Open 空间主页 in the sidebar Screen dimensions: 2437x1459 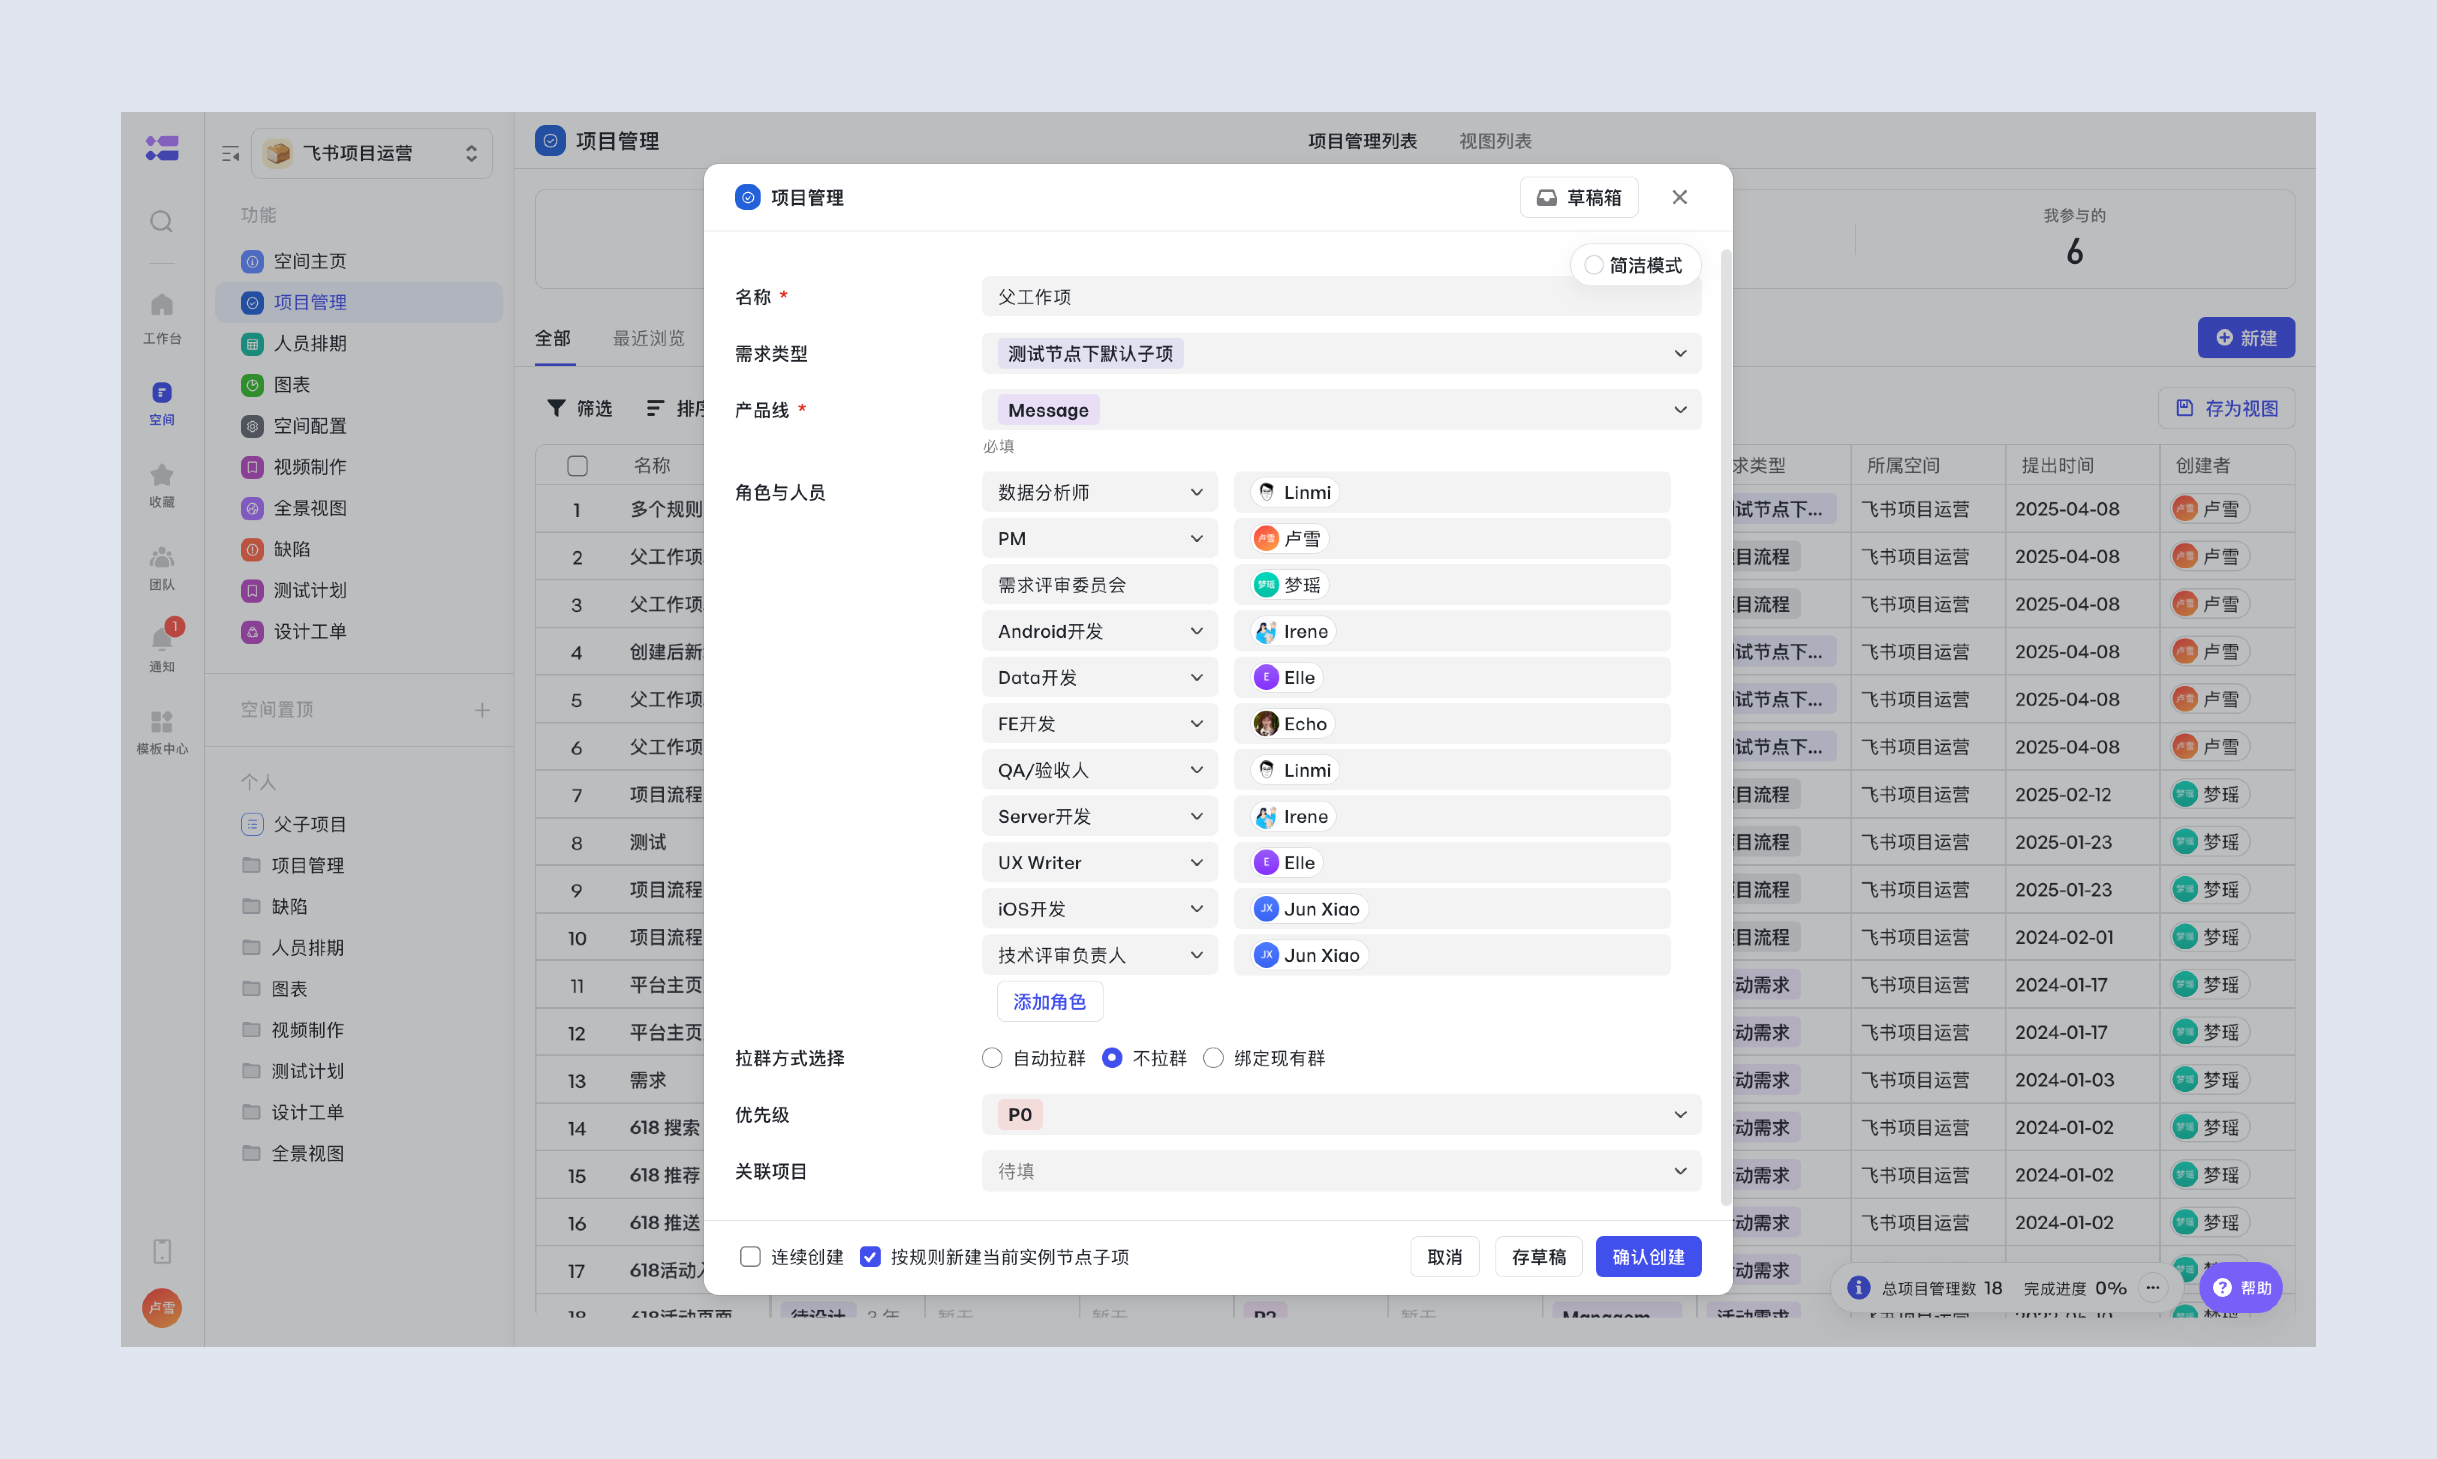tap(359, 261)
